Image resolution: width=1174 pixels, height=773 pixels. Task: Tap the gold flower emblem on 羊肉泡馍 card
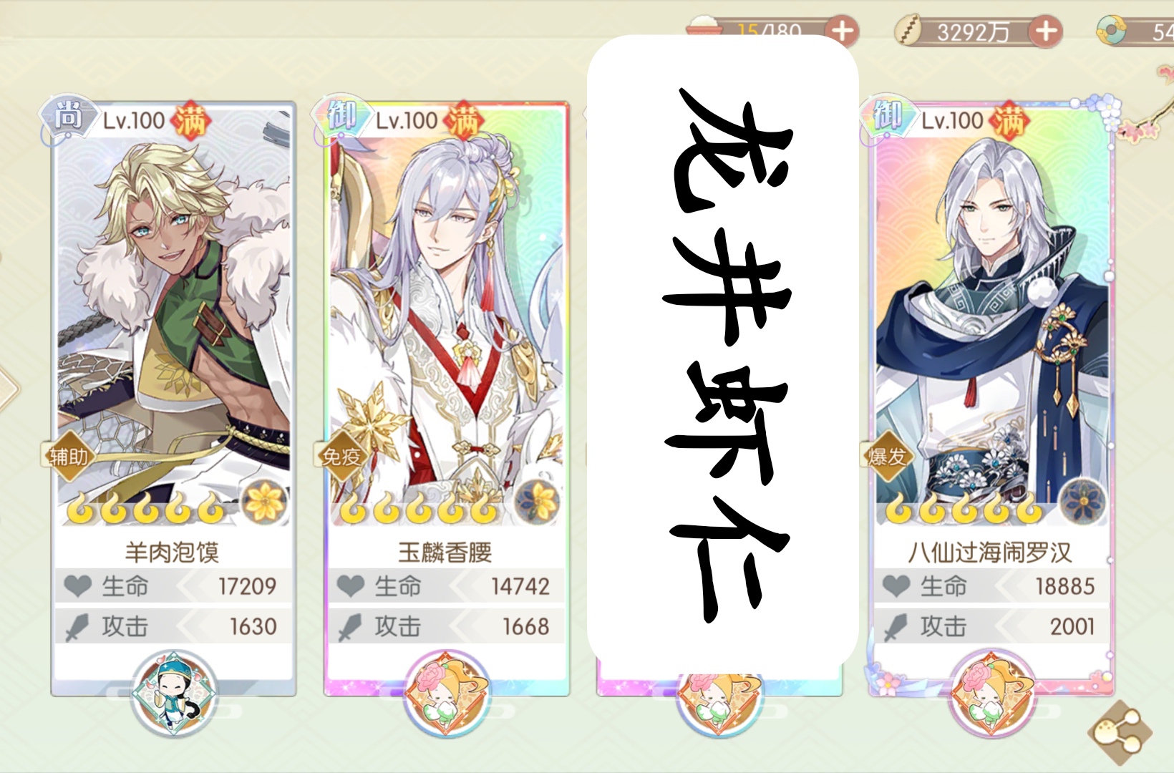click(265, 501)
